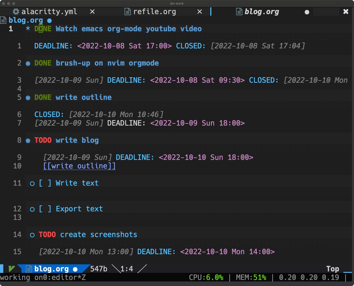The height and width of the screenshot is (286, 354).
Task: Click the relative line number 10 in gutter
Action: [x=17, y=166]
